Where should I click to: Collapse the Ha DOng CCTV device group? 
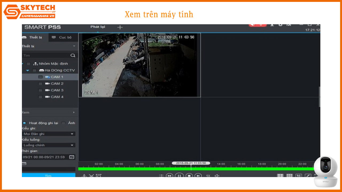pyautogui.click(x=27, y=70)
